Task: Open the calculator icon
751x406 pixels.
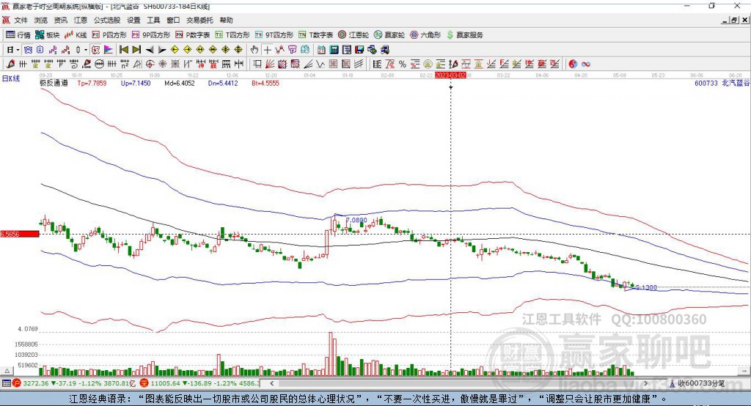Action: coord(334,50)
